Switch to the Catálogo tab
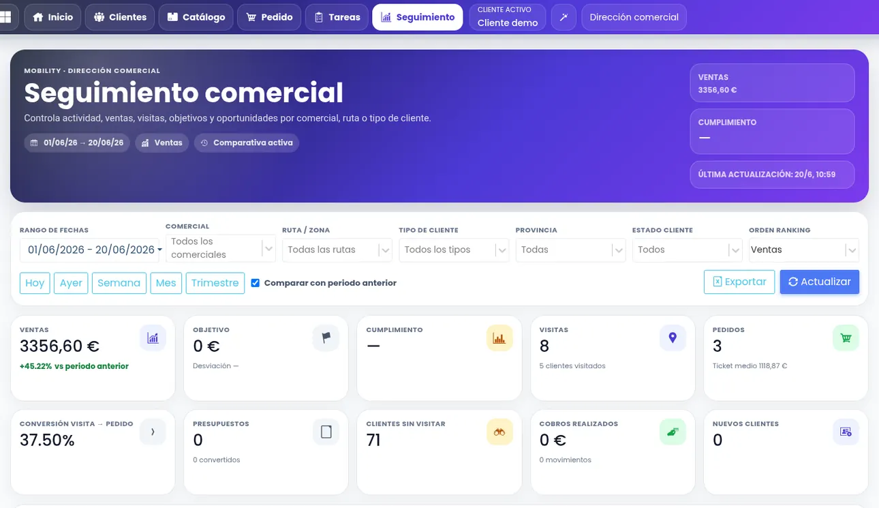The image size is (879, 508). tap(196, 17)
